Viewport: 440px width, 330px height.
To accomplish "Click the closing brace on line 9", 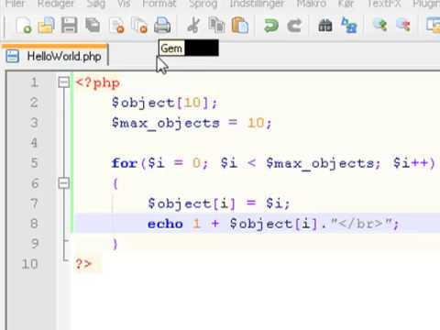I will pyautogui.click(x=115, y=244).
